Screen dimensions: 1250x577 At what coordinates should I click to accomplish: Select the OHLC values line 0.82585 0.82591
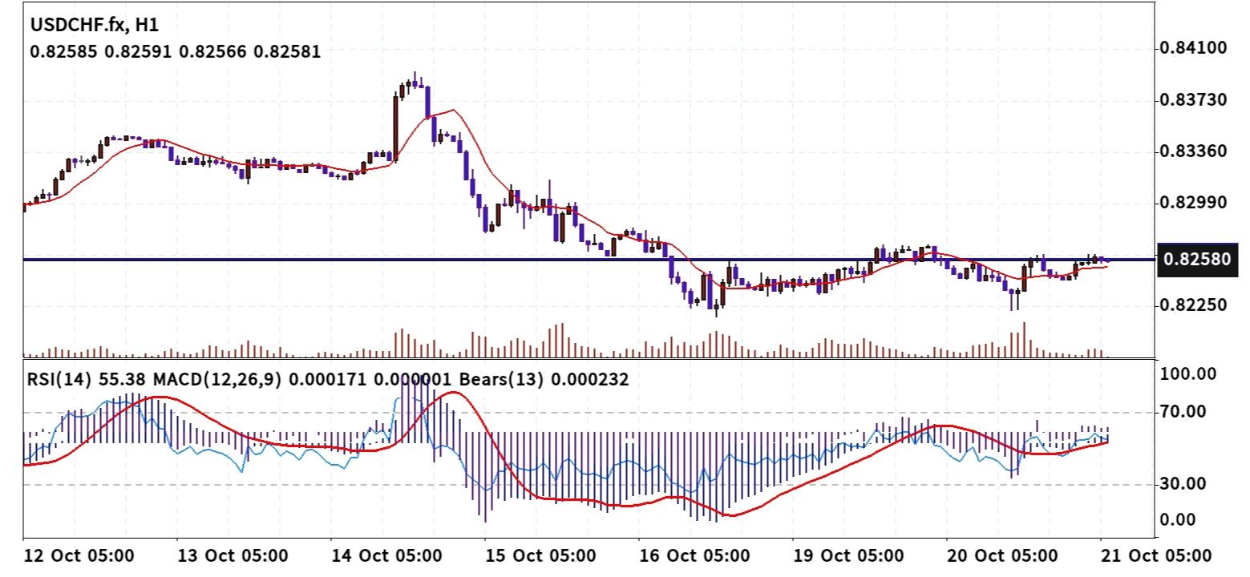[175, 53]
